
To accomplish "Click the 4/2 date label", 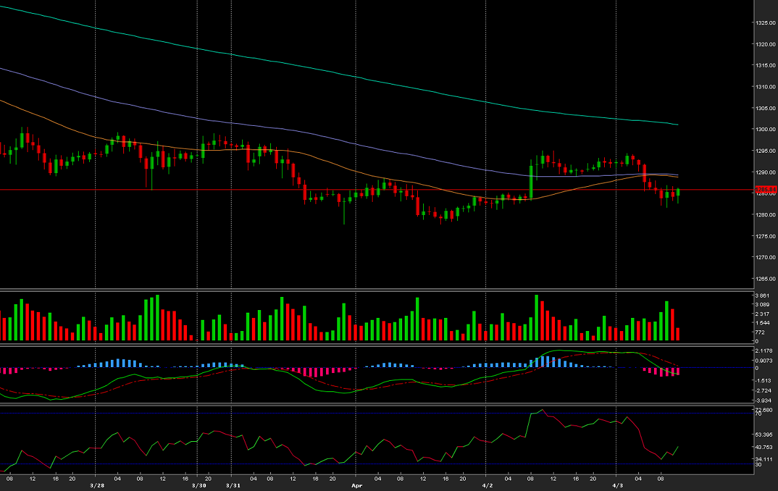I will pos(487,486).
